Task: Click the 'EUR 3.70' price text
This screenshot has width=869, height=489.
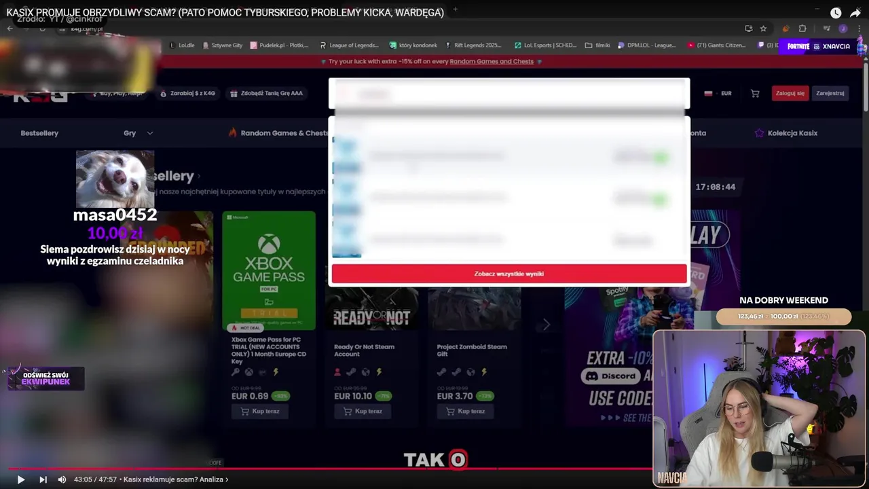Action: coord(455,396)
